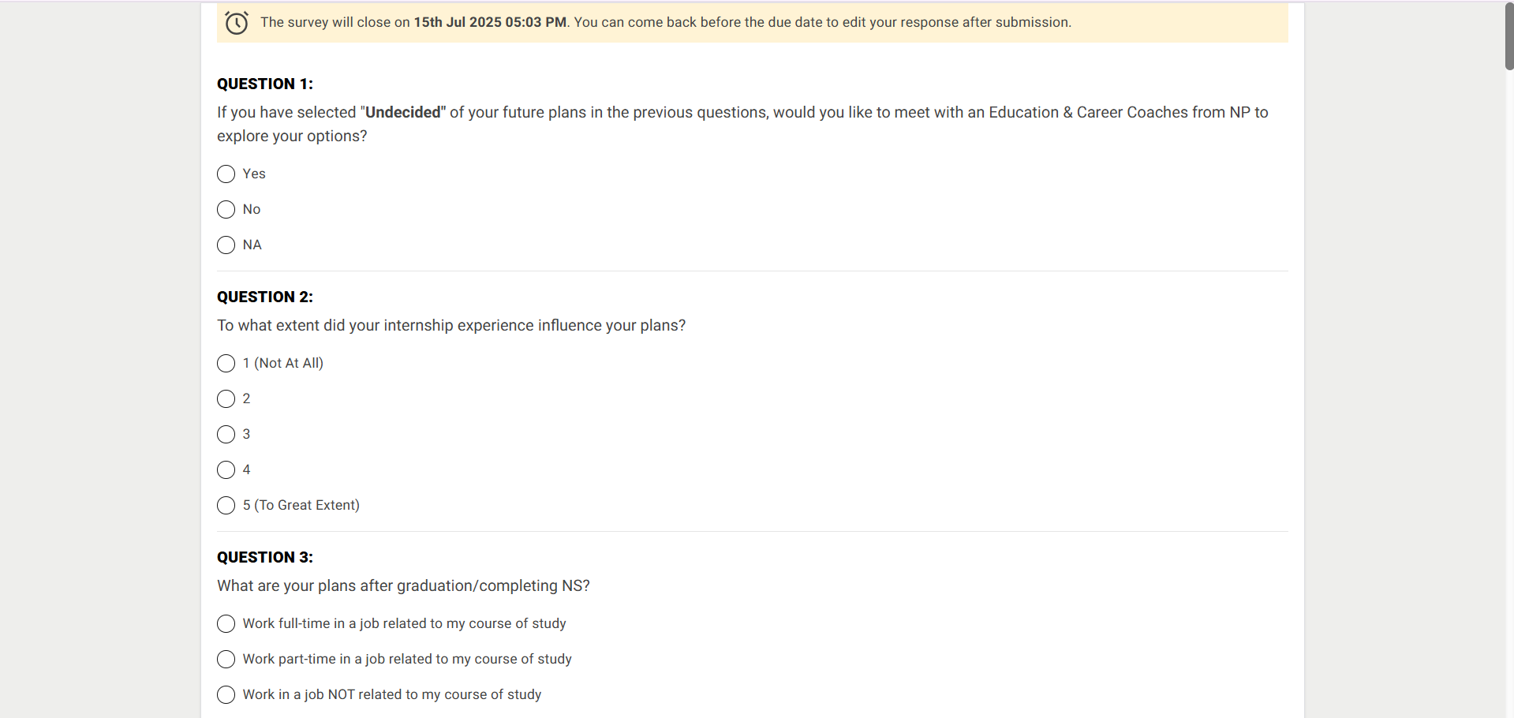Choose 'NA' in Question 1
Viewport: 1514px width, 718px height.
[225, 245]
